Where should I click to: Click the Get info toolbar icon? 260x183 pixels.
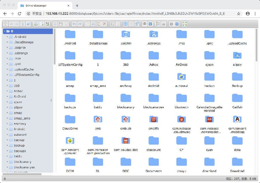coord(151,24)
